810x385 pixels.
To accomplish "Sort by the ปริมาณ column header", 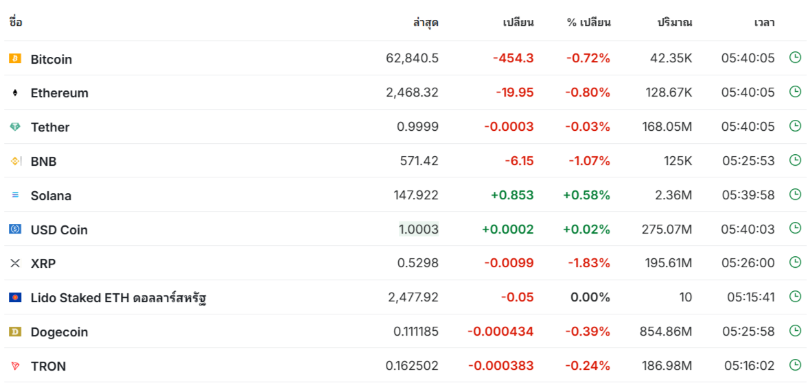I will pyautogui.click(x=675, y=23).
